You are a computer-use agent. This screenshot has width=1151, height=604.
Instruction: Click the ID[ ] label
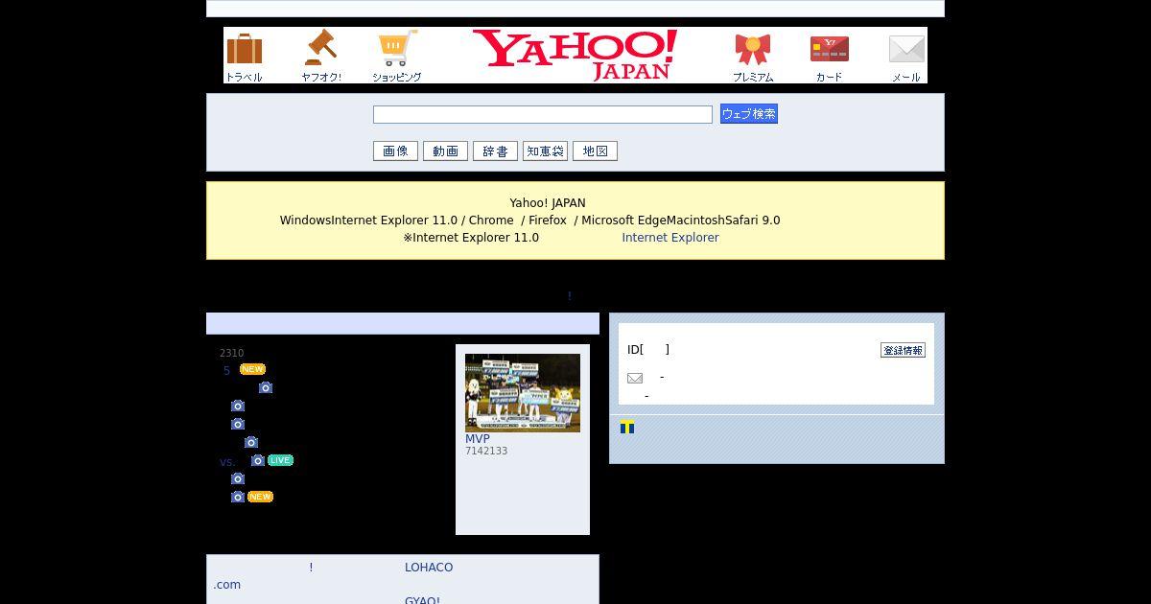tap(648, 350)
